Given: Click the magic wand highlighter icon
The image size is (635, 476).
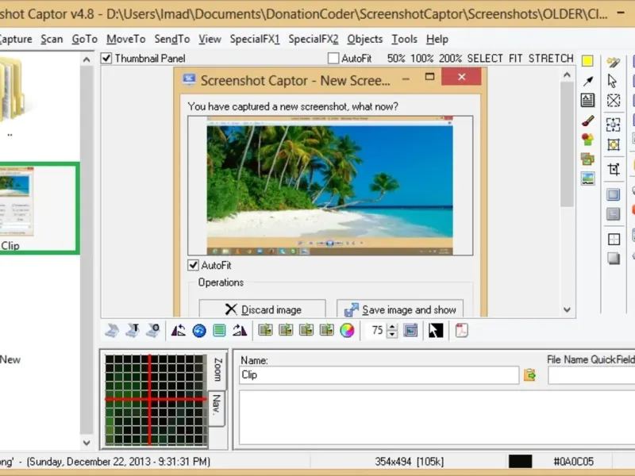Looking at the screenshot, I should (613, 62).
